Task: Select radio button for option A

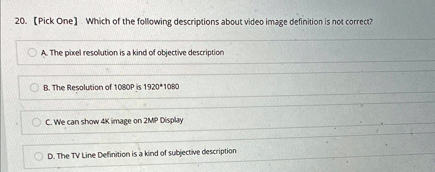Action: click(x=31, y=53)
